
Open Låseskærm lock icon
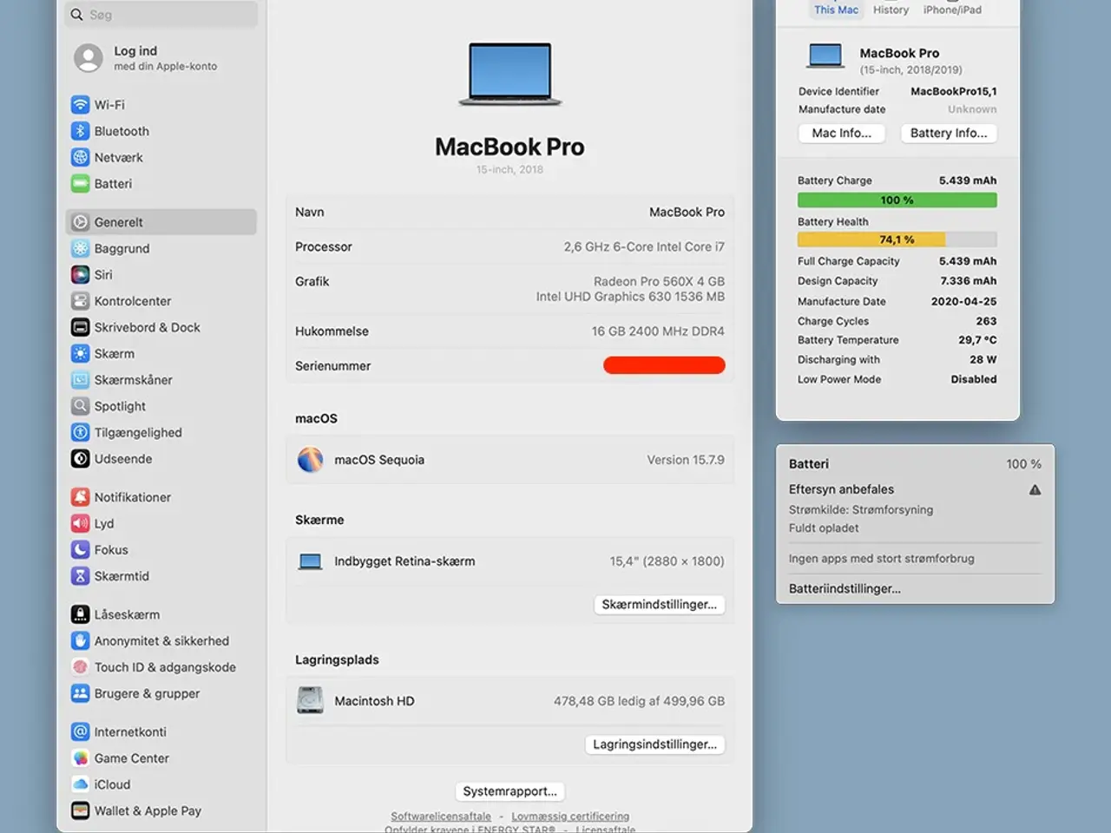pyautogui.click(x=80, y=614)
